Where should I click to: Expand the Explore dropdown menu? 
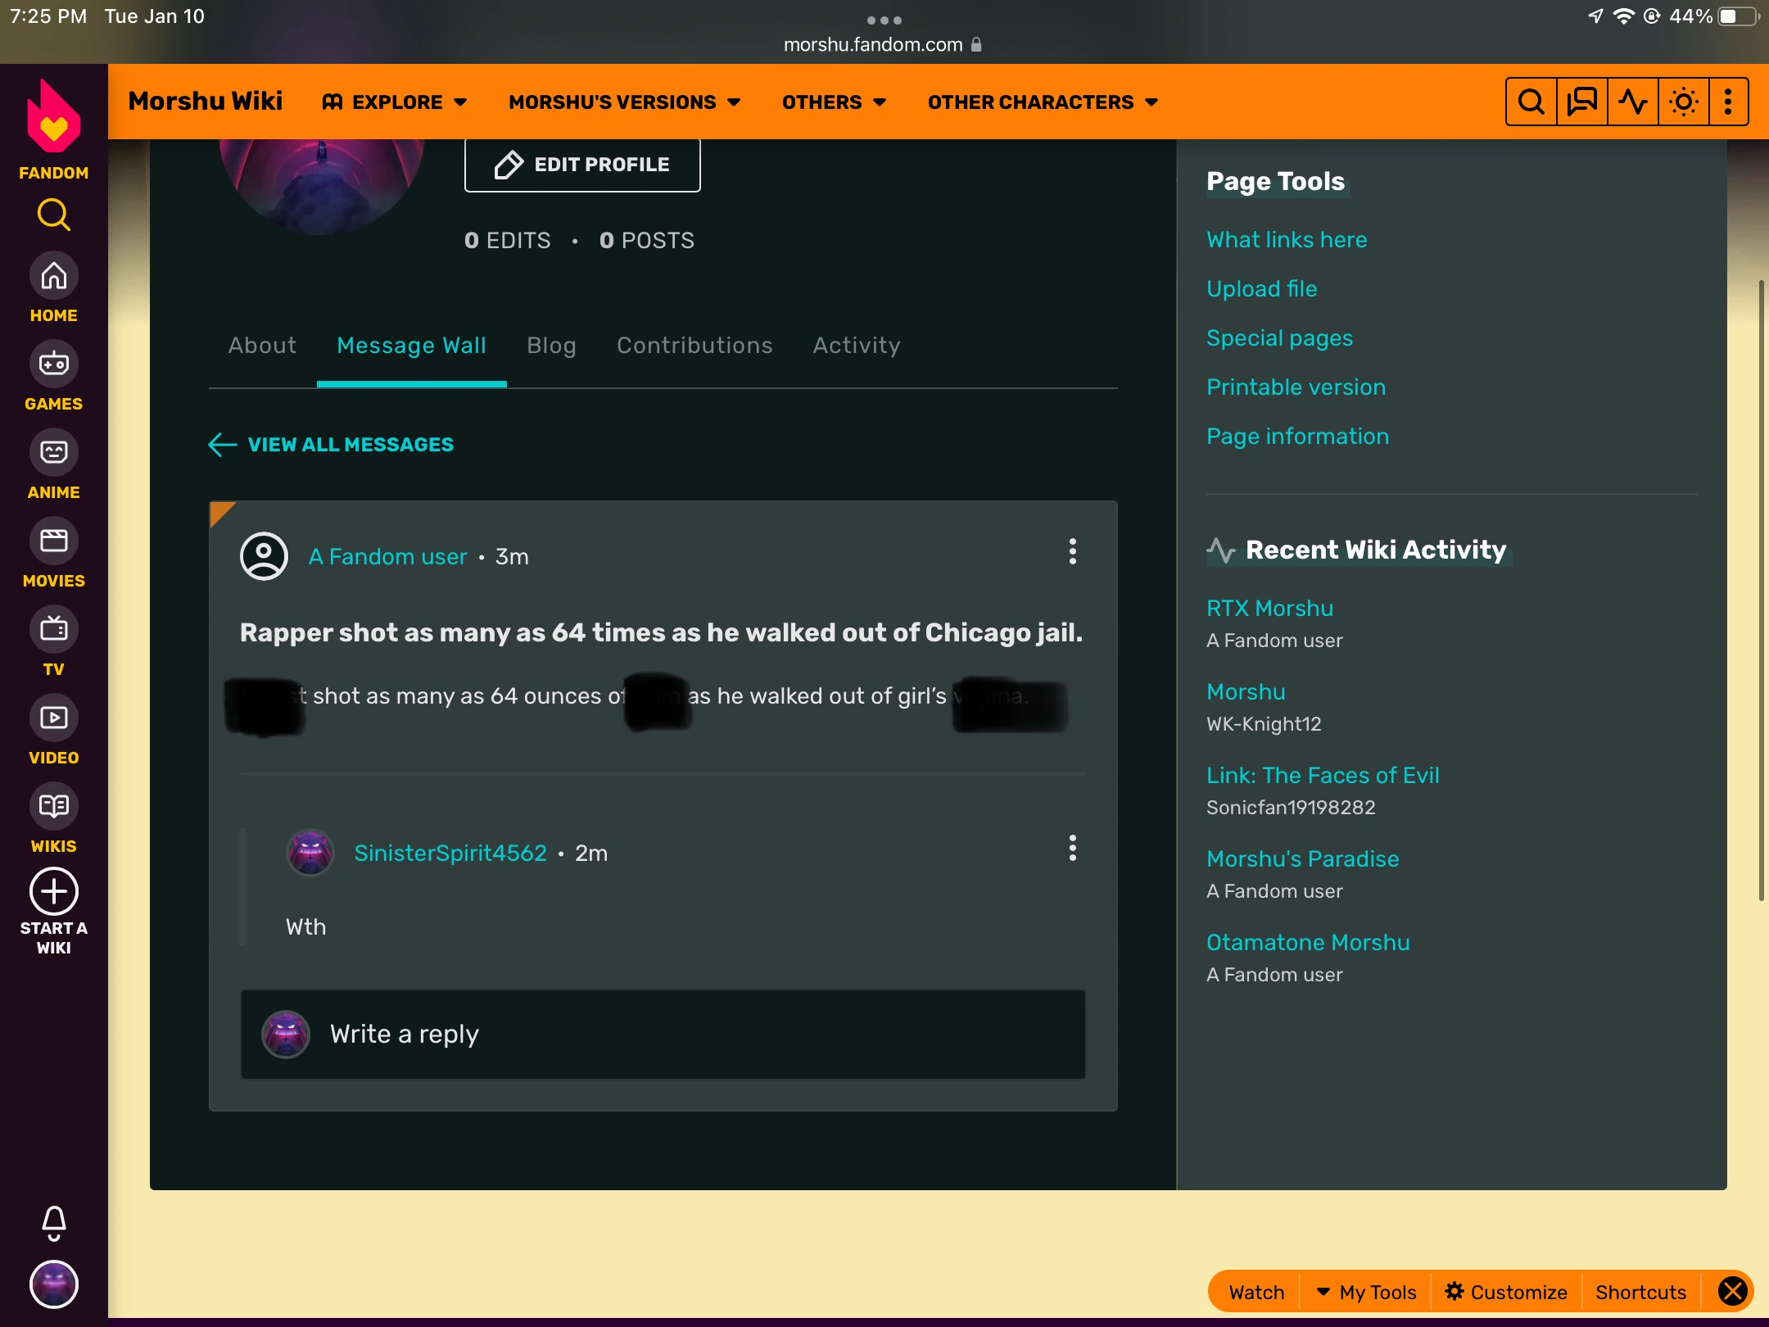[x=396, y=102]
